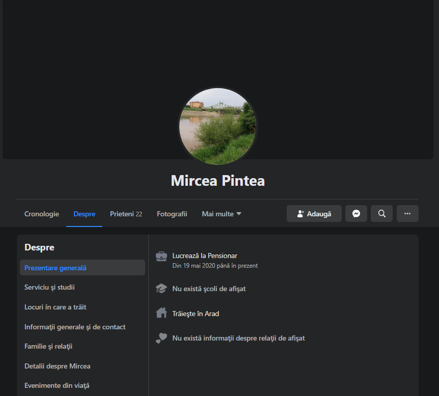Click 'Nu există informații despre relații' text
This screenshot has height=396, width=439.
pyautogui.click(x=238, y=338)
